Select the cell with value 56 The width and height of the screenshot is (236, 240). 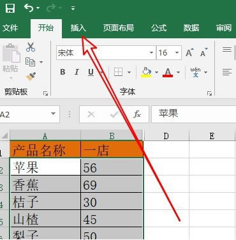tap(112, 167)
